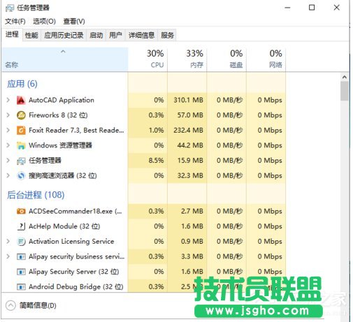Click the Alipay security business service icon
Viewport: 353px width, 322px height.
point(21,256)
